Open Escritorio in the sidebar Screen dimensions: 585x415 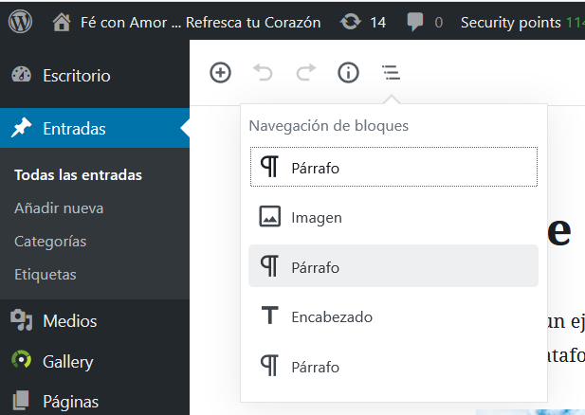coord(76,76)
